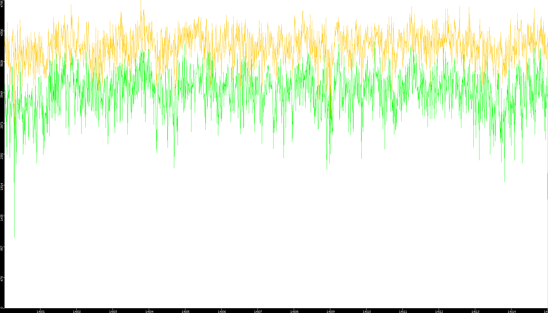Select the 4306 value axis label
The width and height of the screenshot is (548, 313).
click(2, 33)
